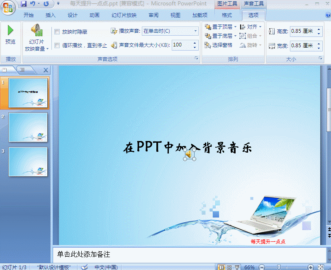Click the zoom slider handle

tap(279, 267)
